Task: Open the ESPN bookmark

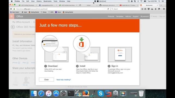Action: click(51, 12)
